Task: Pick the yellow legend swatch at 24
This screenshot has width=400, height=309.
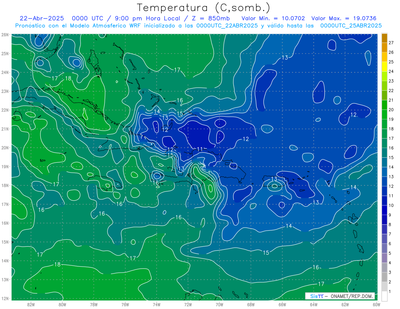Action: pyautogui.click(x=384, y=67)
